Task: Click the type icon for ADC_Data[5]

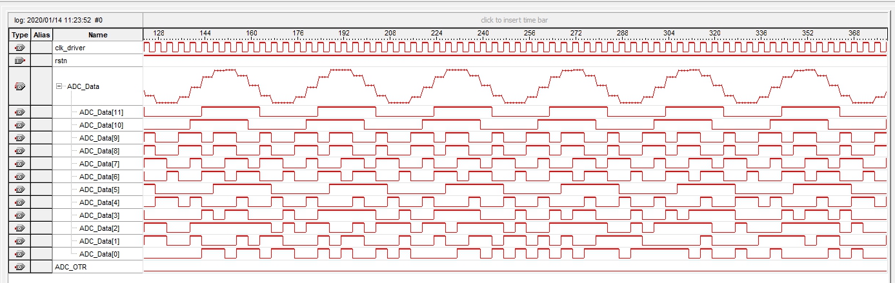Action: coord(19,190)
